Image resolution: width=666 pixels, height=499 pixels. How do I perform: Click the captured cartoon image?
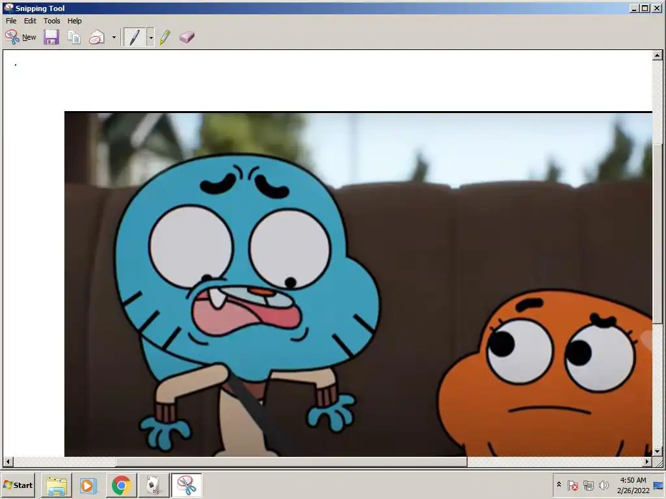click(358, 284)
